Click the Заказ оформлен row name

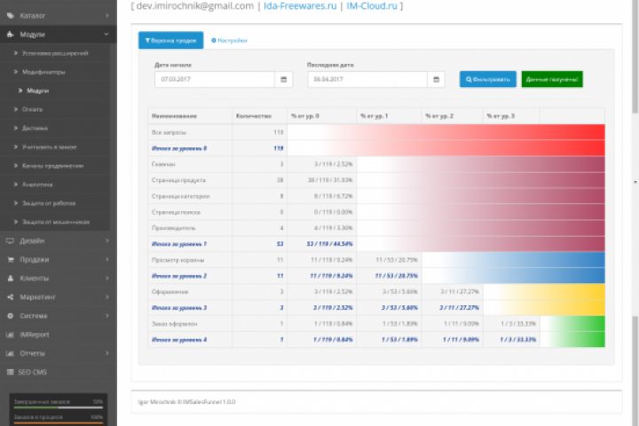click(175, 324)
